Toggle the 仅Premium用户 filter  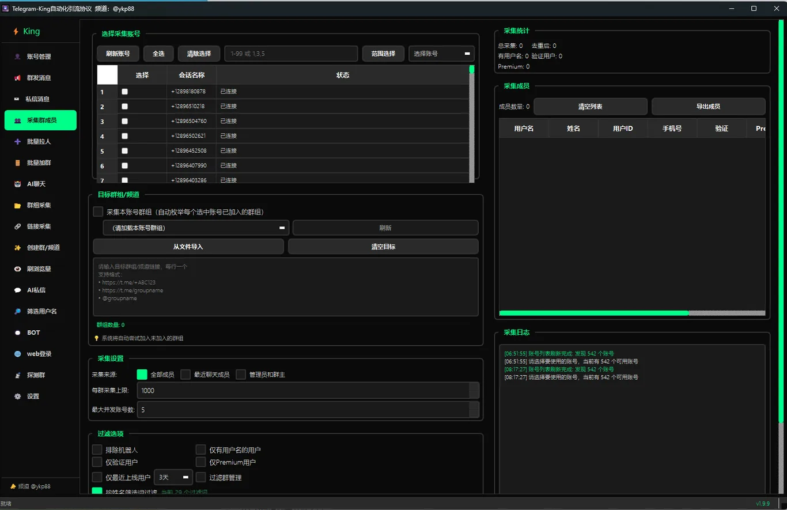click(200, 462)
